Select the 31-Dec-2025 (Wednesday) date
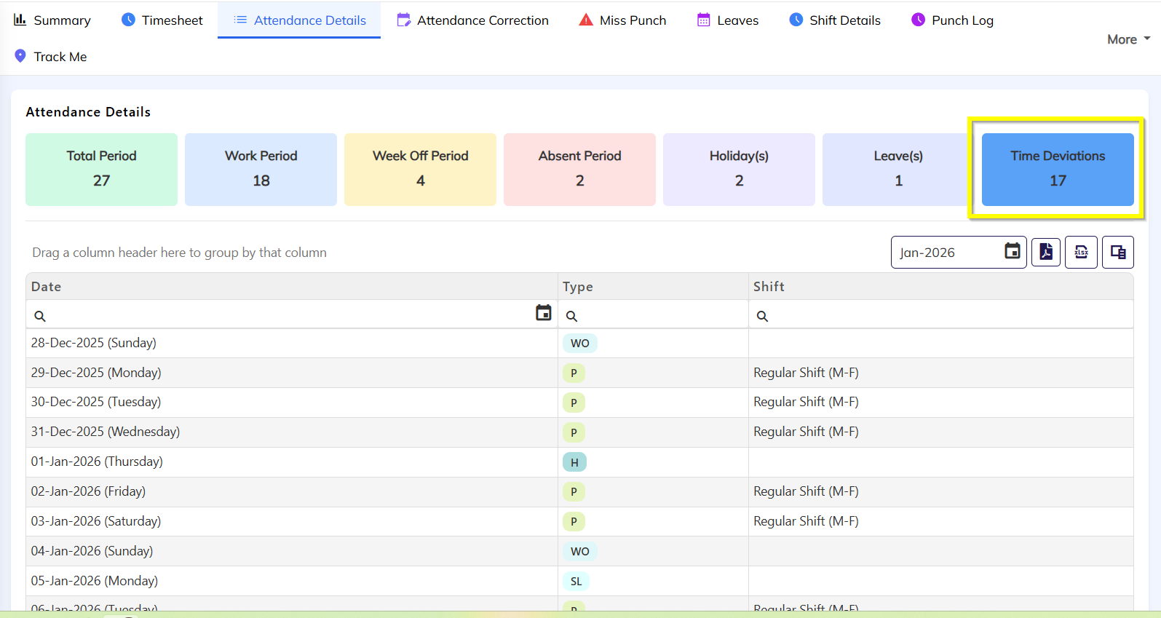 [106, 432]
